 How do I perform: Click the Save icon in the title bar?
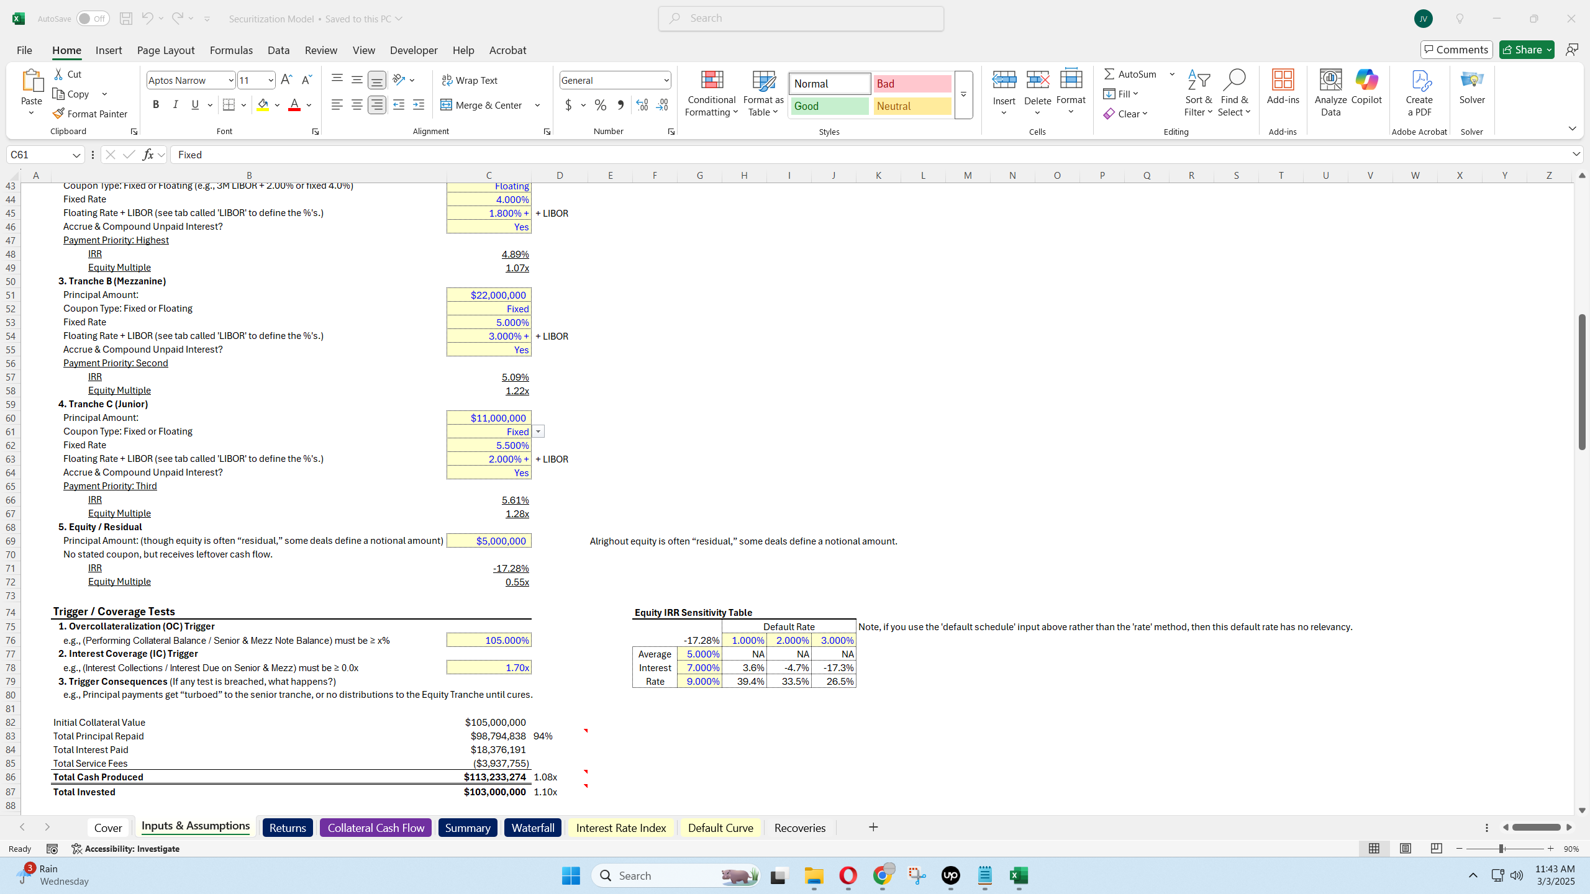tap(126, 19)
